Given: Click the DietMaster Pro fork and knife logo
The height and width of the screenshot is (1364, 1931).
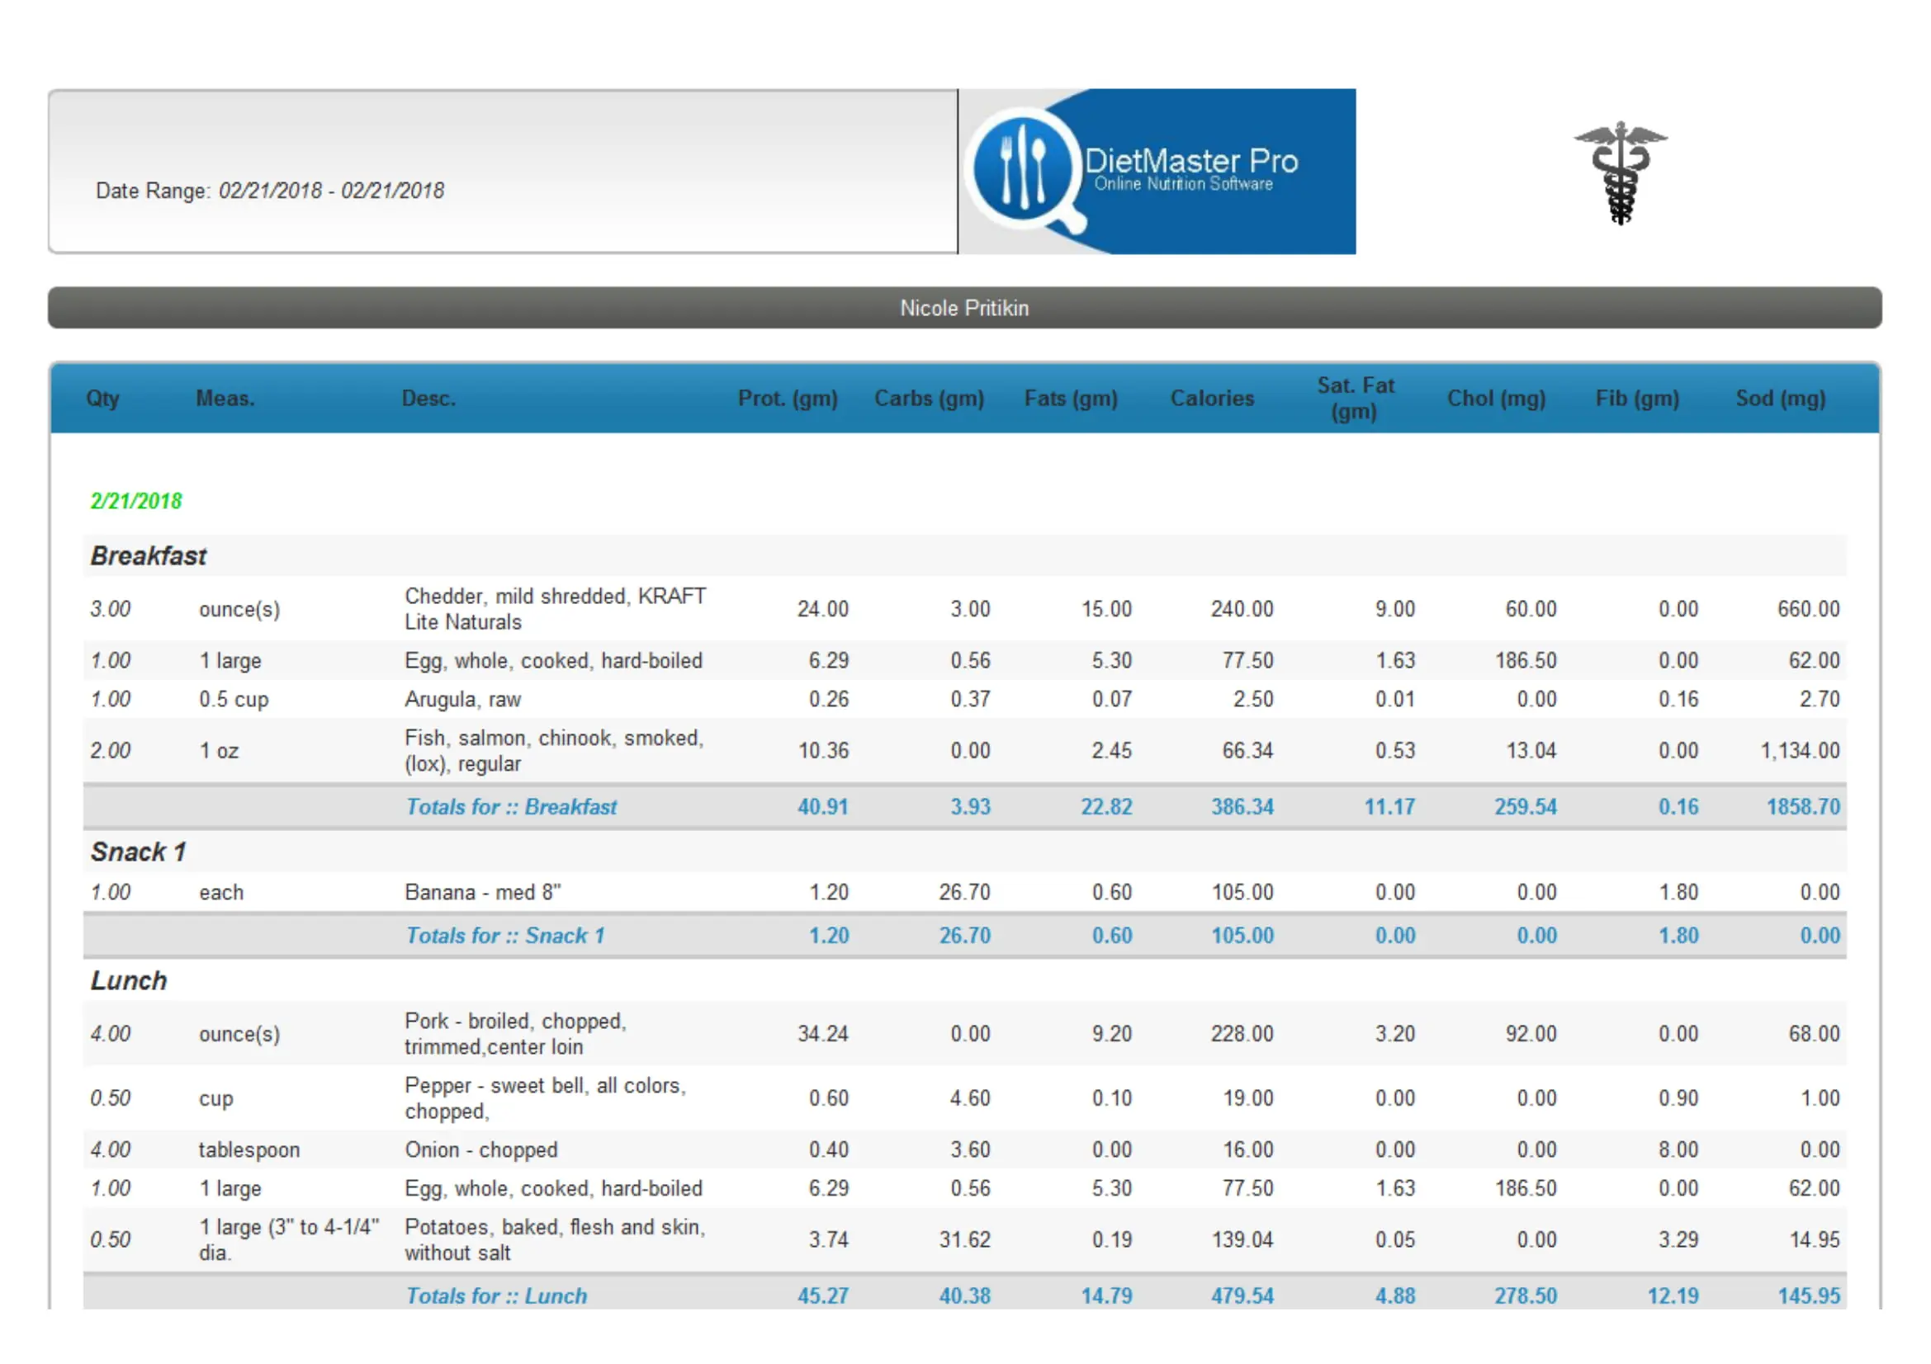Looking at the screenshot, I should point(1021,168).
